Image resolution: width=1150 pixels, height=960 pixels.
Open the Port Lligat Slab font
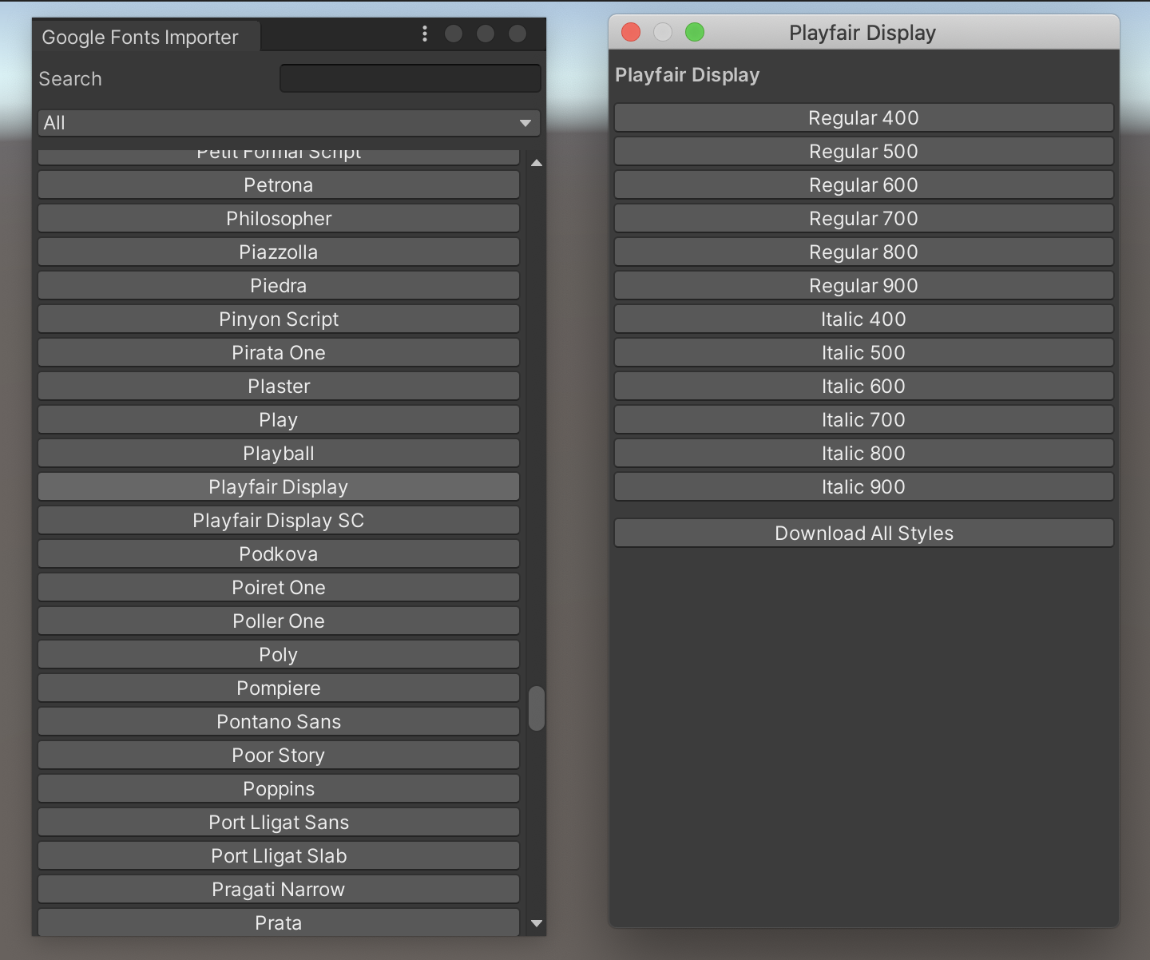pos(279,856)
